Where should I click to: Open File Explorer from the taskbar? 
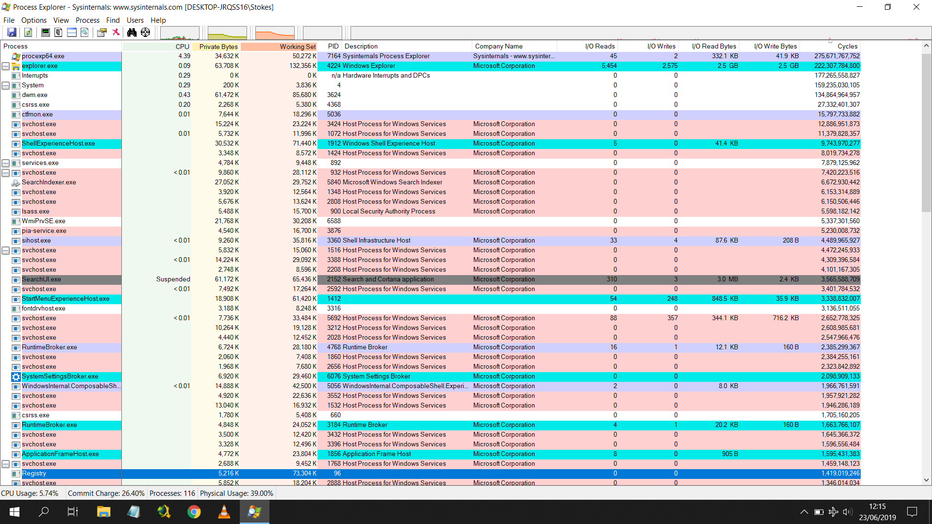coord(103,512)
